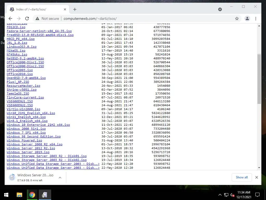266x200 pixels.
Task: Open Windows_7_SP1_x64.iso link
Action: click(26, 133)
